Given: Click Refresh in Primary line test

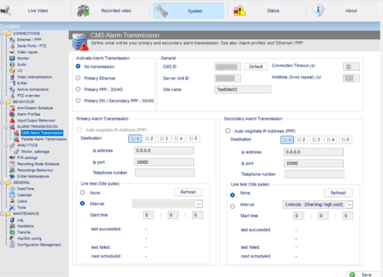Looking at the screenshot, I should click(188, 192).
